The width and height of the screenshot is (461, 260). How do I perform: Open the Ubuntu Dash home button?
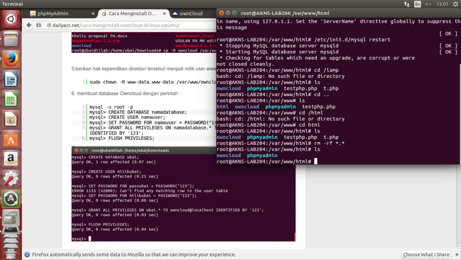(x=11, y=19)
